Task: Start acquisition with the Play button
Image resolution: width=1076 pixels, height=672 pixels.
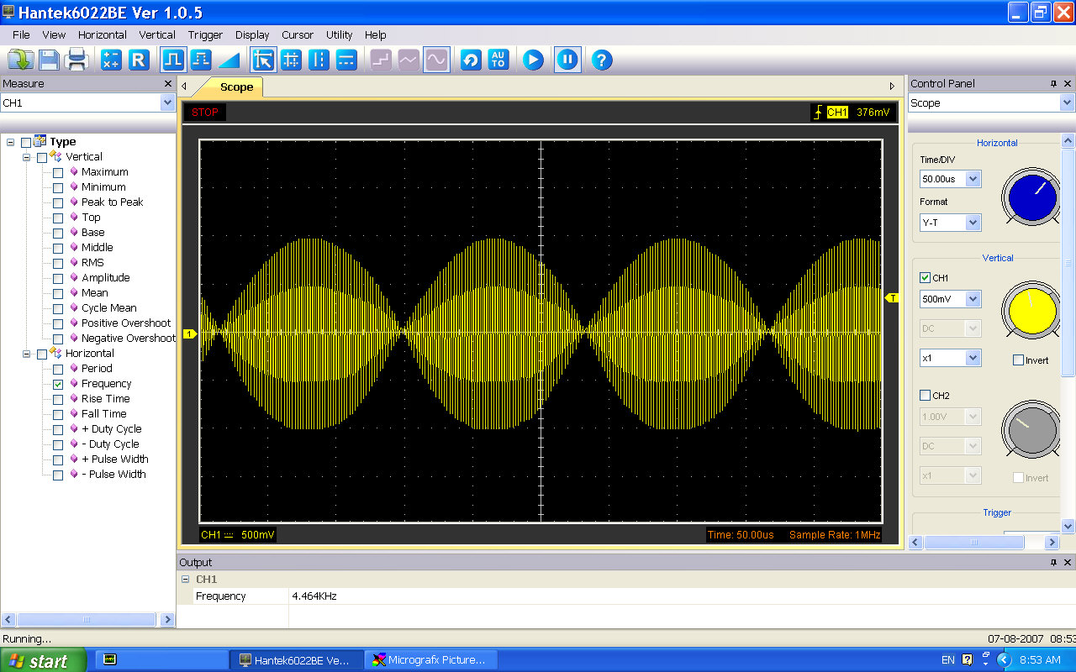Action: 533,60
